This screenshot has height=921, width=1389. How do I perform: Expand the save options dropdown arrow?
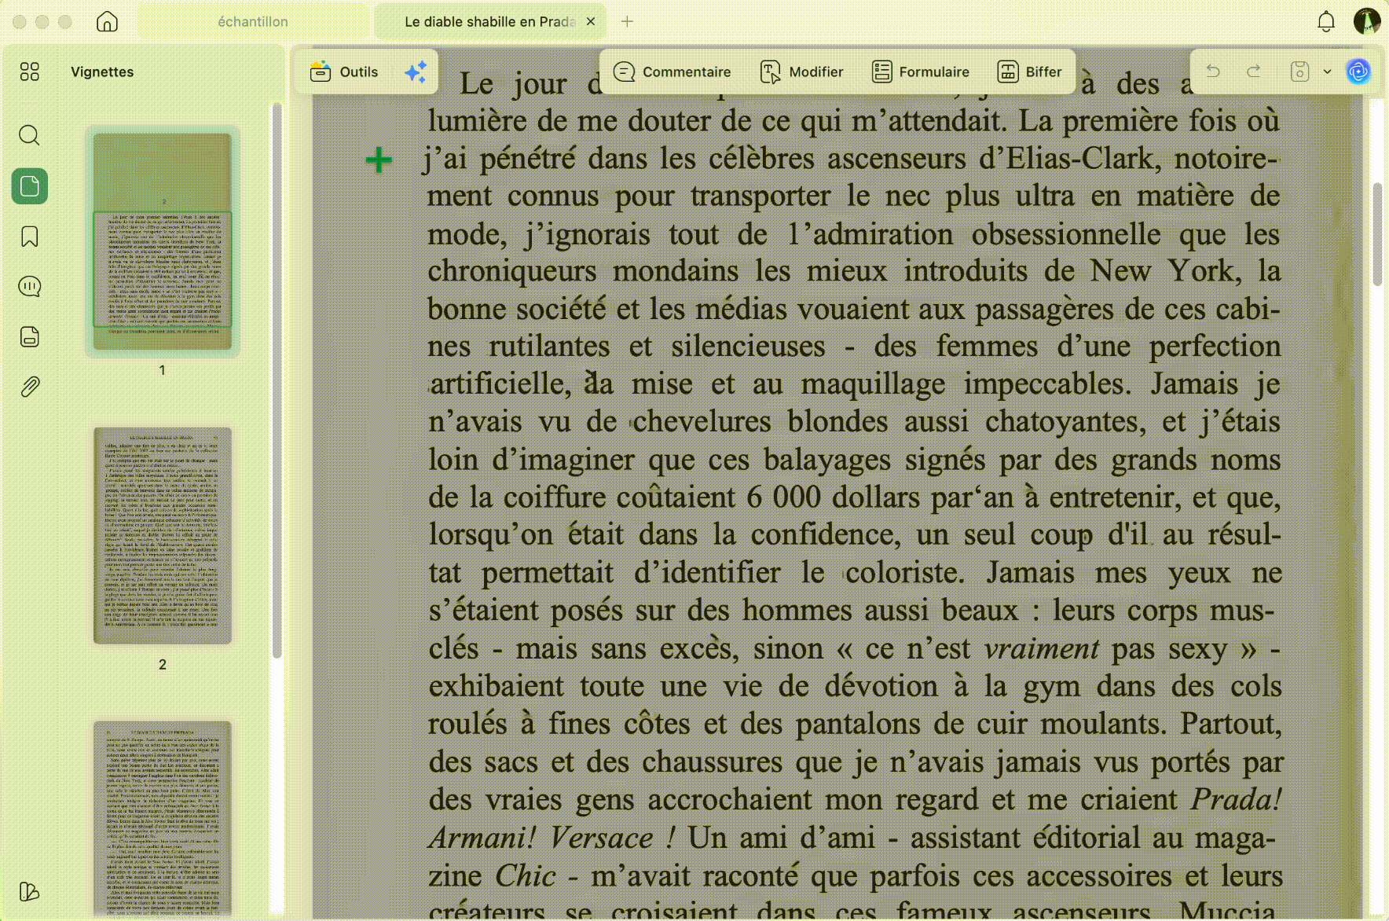pos(1327,72)
